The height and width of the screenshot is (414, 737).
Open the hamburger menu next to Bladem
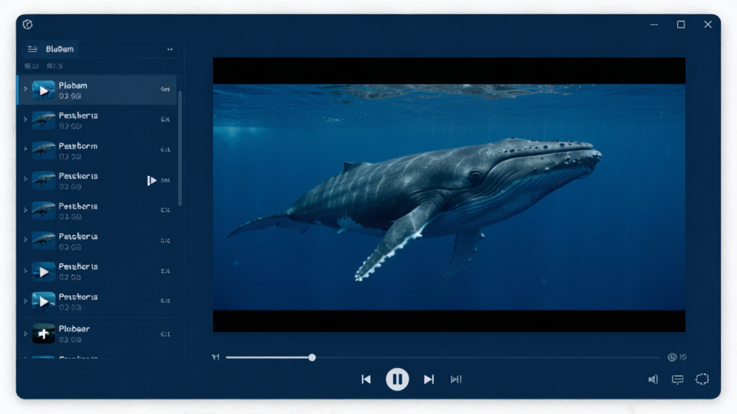[x=32, y=49]
